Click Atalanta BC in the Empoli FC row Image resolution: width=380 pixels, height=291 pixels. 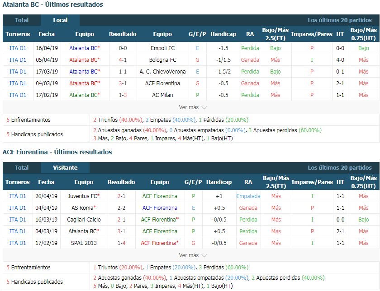pyautogui.click(x=85, y=48)
